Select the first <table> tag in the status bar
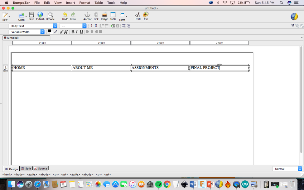 pos(32,174)
